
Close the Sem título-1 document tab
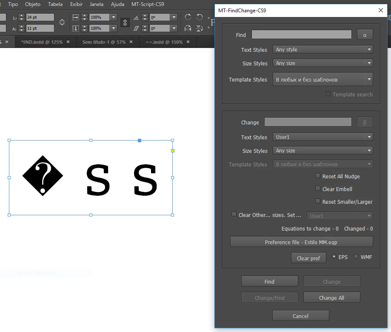[x=131, y=42]
